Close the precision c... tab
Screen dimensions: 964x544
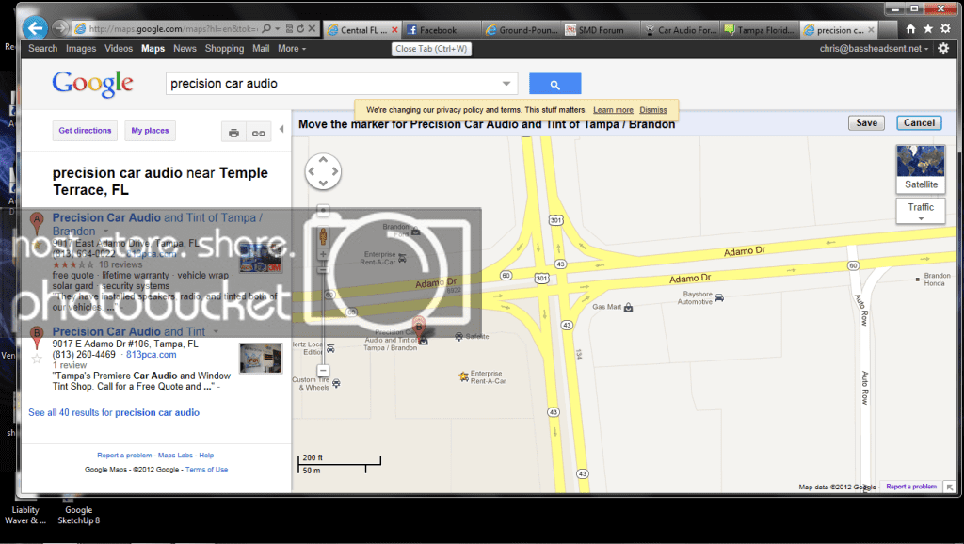click(x=871, y=29)
